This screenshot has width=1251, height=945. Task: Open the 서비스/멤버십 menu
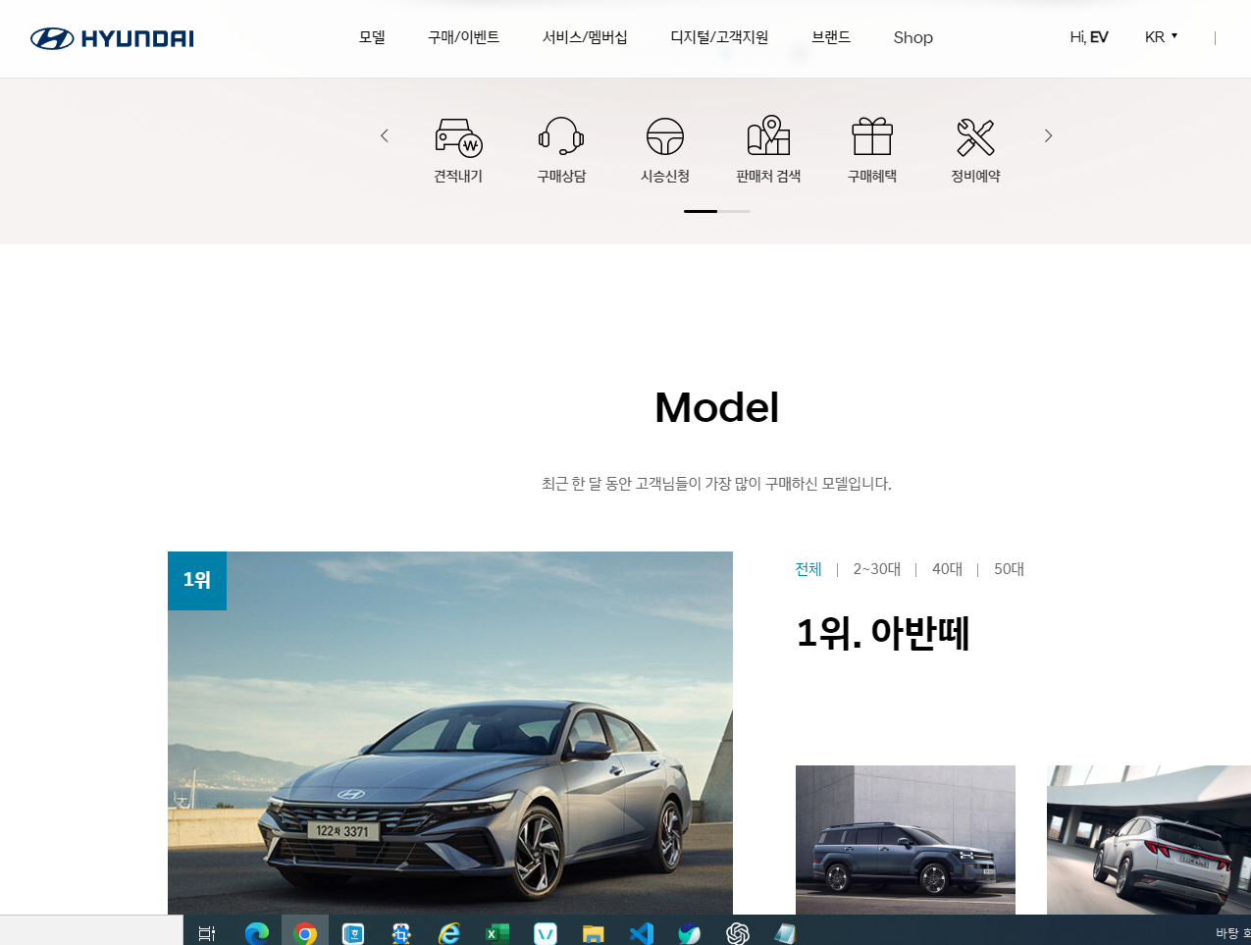585,37
